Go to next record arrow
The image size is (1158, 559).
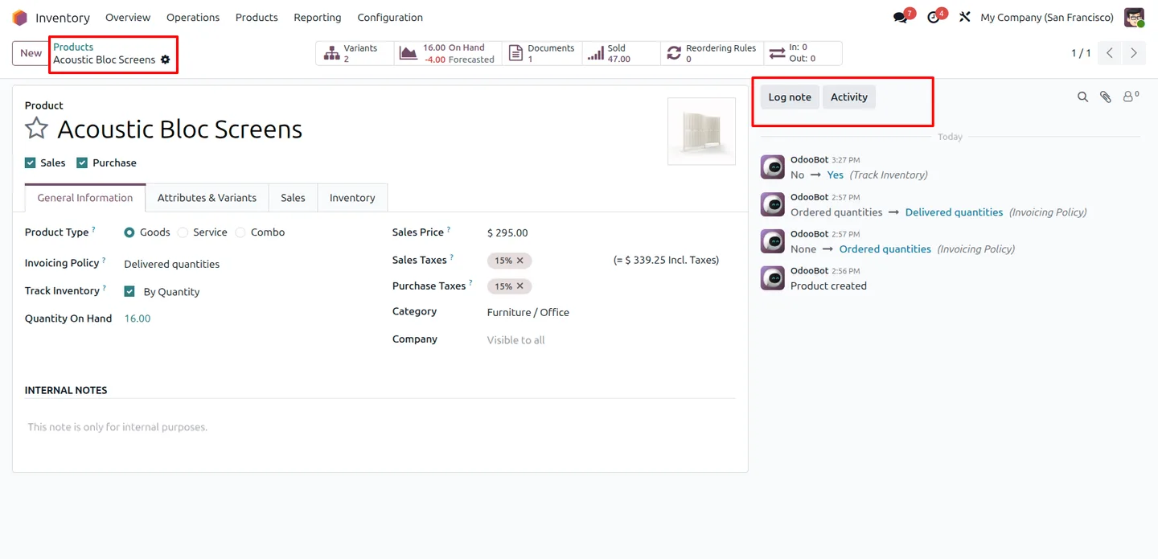1134,53
